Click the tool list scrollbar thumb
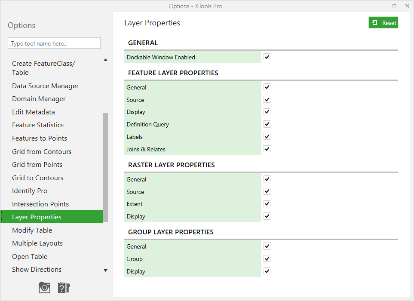414x301 pixels. 106,167
